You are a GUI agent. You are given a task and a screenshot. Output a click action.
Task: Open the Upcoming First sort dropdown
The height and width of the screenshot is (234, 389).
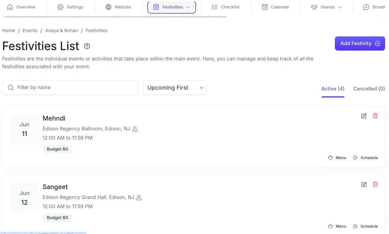coord(175,88)
